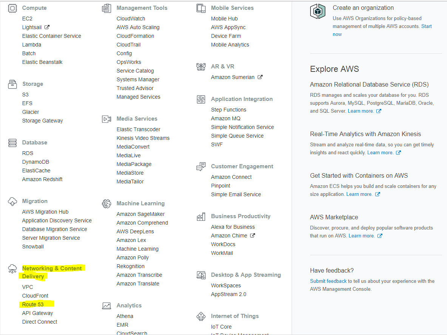Open Simple Email Service
The image size is (447, 335).
(x=236, y=195)
